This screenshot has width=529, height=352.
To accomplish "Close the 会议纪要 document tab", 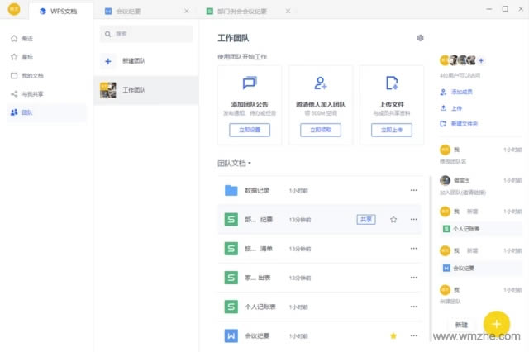I will tap(187, 11).
